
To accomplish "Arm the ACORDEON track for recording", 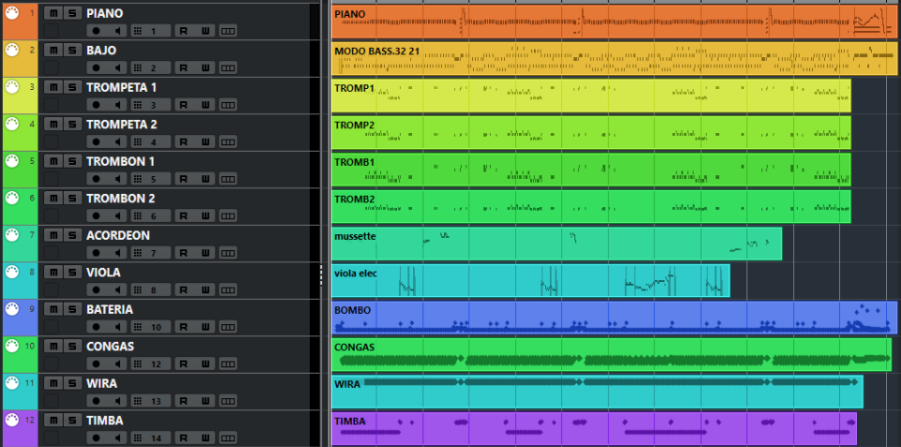I will pos(96,253).
